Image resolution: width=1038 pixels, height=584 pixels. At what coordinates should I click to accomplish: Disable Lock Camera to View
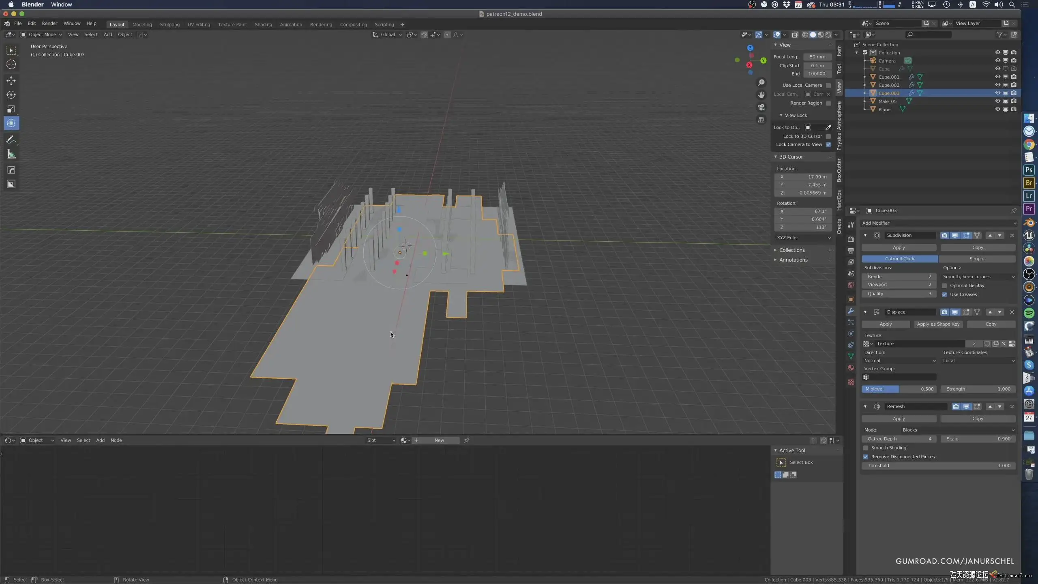click(x=828, y=145)
